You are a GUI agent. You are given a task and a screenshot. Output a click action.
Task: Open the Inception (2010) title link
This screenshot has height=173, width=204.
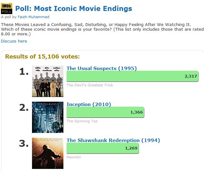coord(89,104)
